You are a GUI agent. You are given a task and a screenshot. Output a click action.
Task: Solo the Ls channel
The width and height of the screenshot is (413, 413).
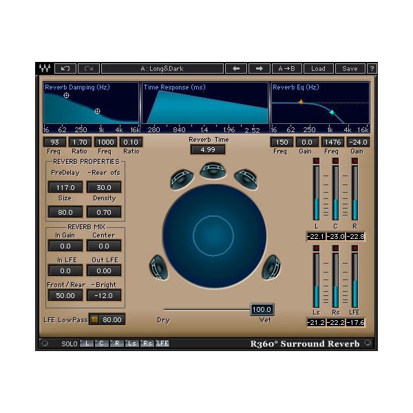pyautogui.click(x=132, y=343)
